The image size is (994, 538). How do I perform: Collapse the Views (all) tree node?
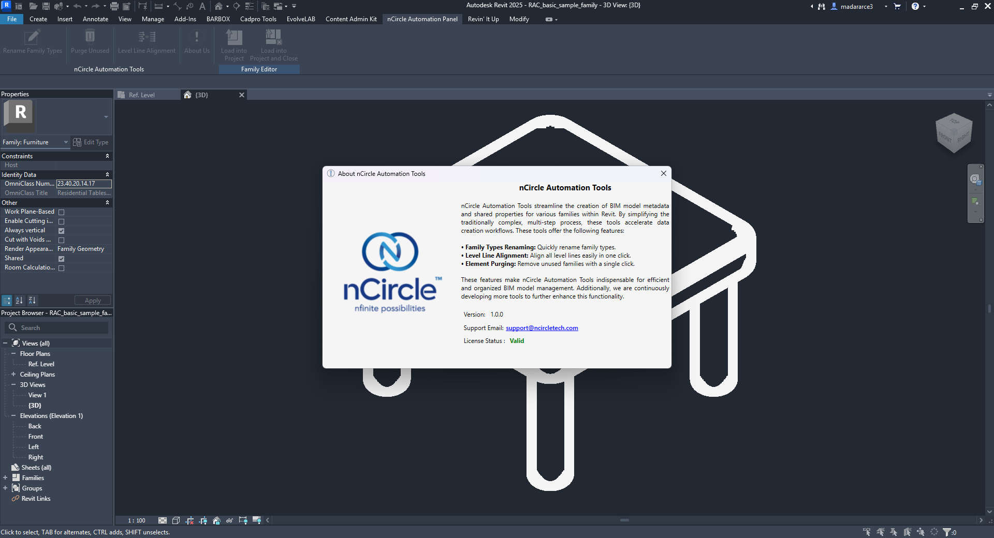coord(5,343)
